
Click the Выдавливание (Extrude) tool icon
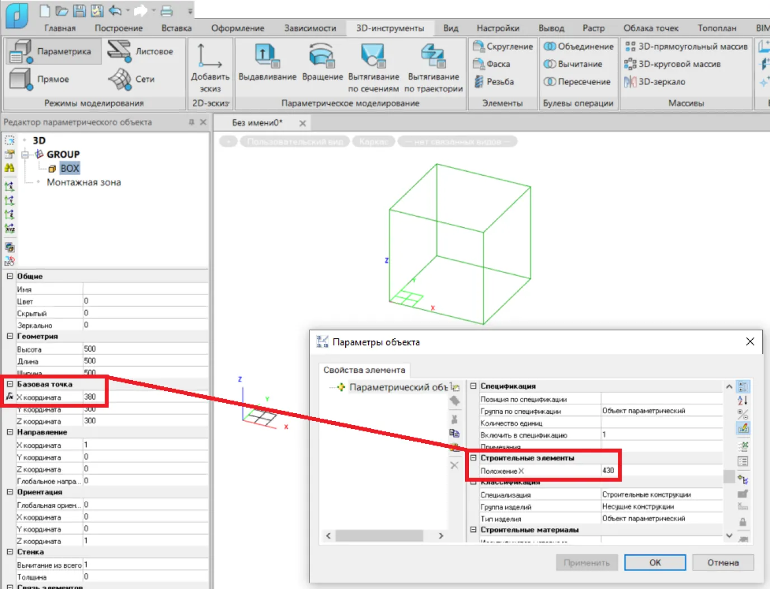[x=266, y=56]
